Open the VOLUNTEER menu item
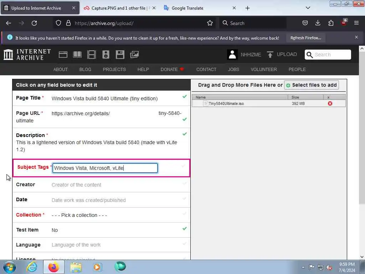Screen dimensions: 365x274 [264, 70]
